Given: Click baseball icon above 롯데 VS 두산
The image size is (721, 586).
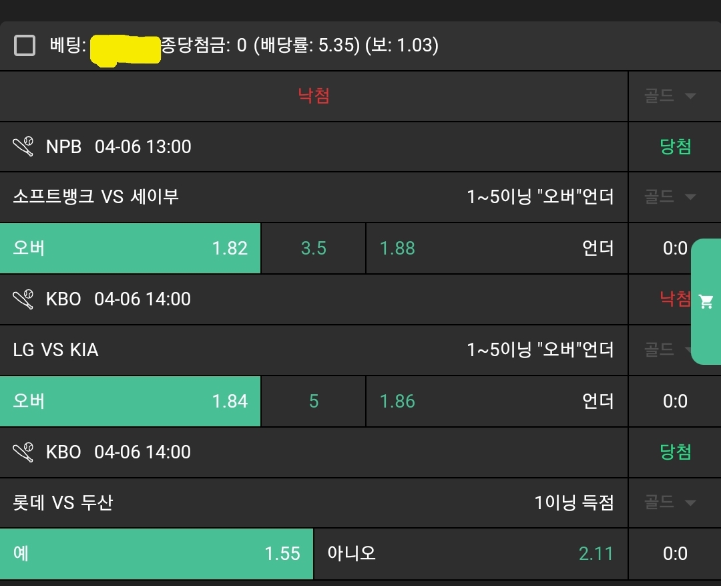Looking at the screenshot, I should [23, 452].
